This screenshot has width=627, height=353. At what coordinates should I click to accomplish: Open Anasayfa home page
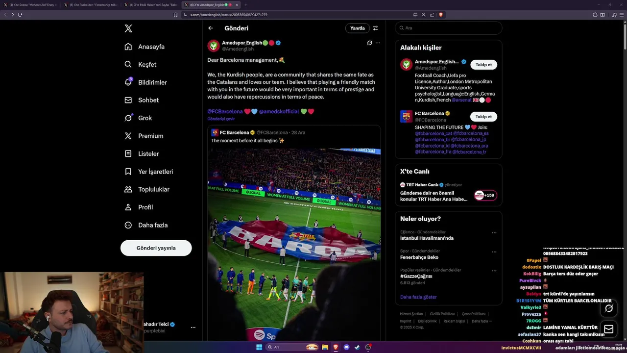(x=145, y=47)
